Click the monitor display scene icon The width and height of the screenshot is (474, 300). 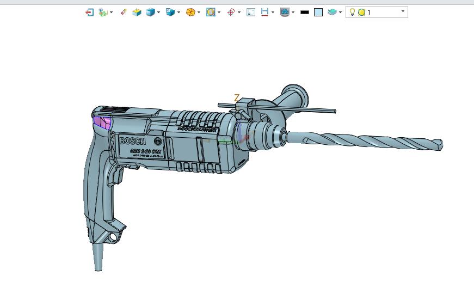285,12
